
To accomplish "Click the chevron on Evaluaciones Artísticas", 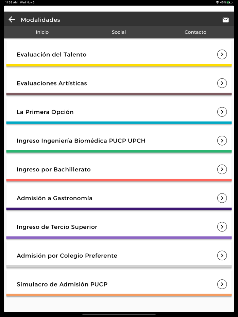I will click(222, 83).
